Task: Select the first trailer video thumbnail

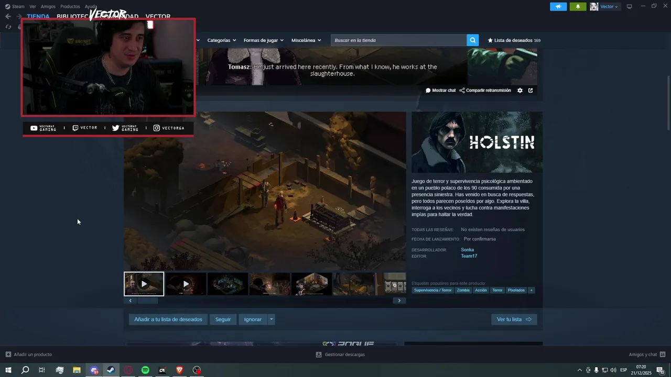Action: 144,284
